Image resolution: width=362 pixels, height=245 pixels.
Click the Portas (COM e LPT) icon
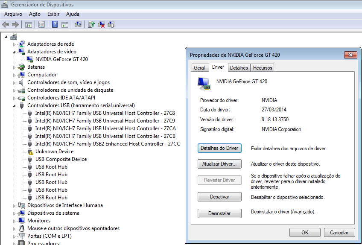tap(22, 236)
